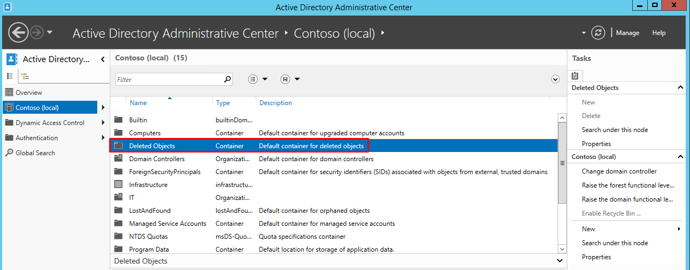Screen dimensions: 690x270
Task: Collapse the navigation pane with left chevron
Action: [x=103, y=59]
